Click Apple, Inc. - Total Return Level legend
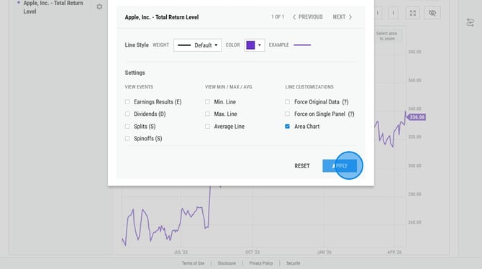482x269 pixels. 53,7
